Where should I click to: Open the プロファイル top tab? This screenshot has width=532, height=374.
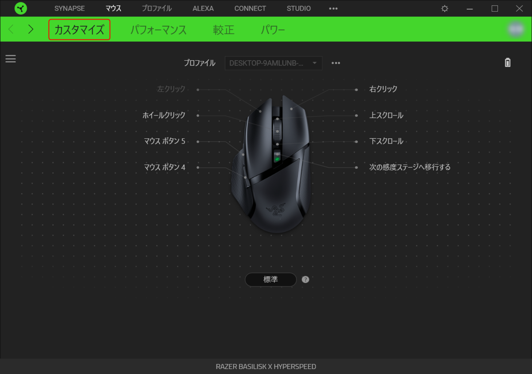[x=157, y=8]
